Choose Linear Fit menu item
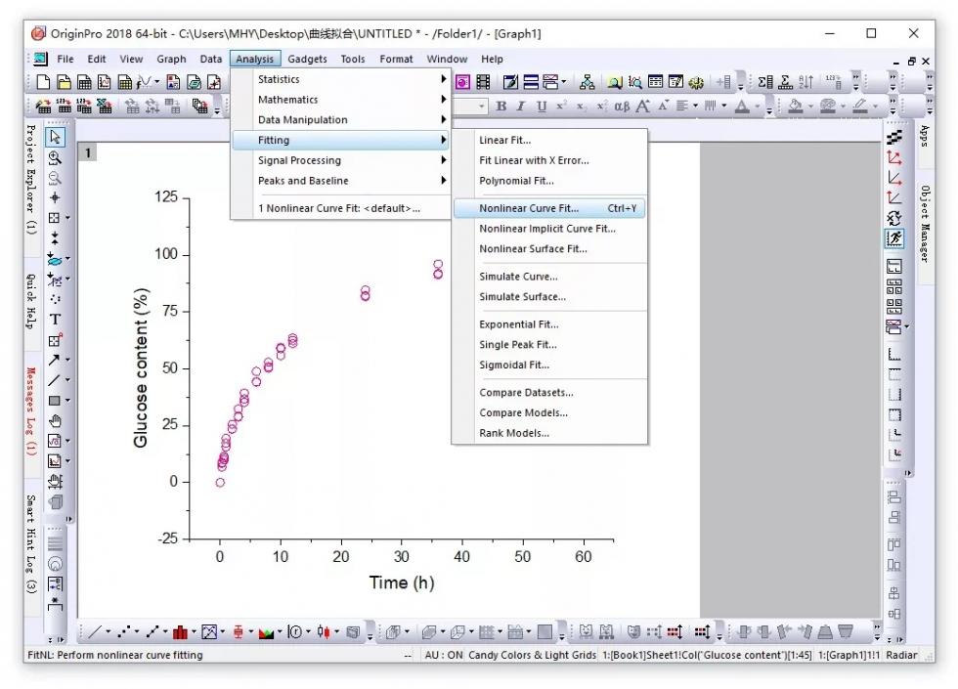 (549, 140)
